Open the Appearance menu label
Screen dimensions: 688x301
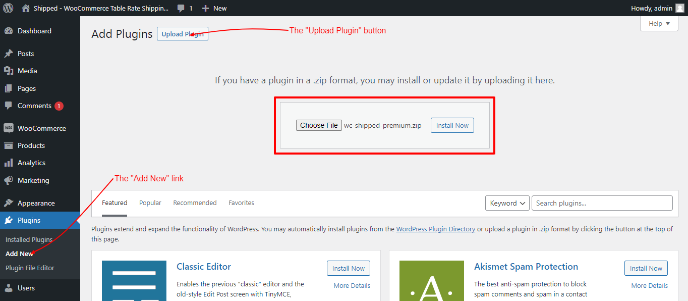pos(36,203)
